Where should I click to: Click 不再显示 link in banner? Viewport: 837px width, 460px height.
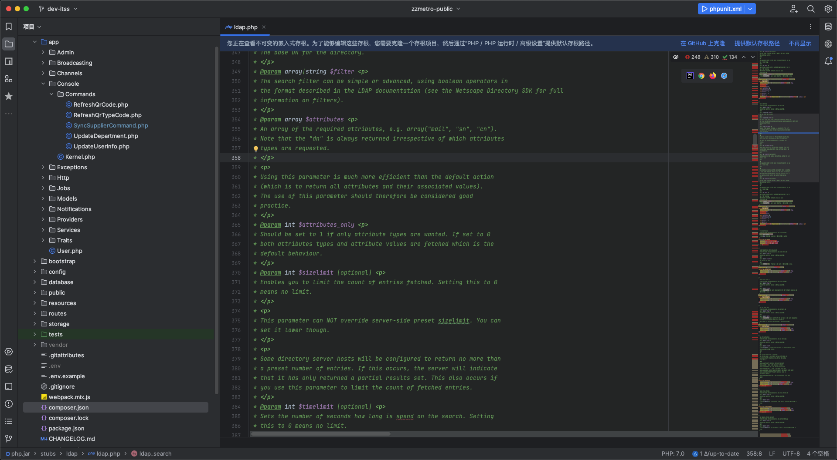coord(800,44)
